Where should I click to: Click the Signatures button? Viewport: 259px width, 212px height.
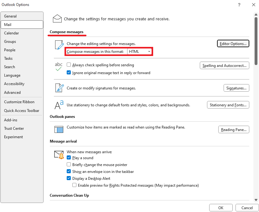(x=236, y=88)
